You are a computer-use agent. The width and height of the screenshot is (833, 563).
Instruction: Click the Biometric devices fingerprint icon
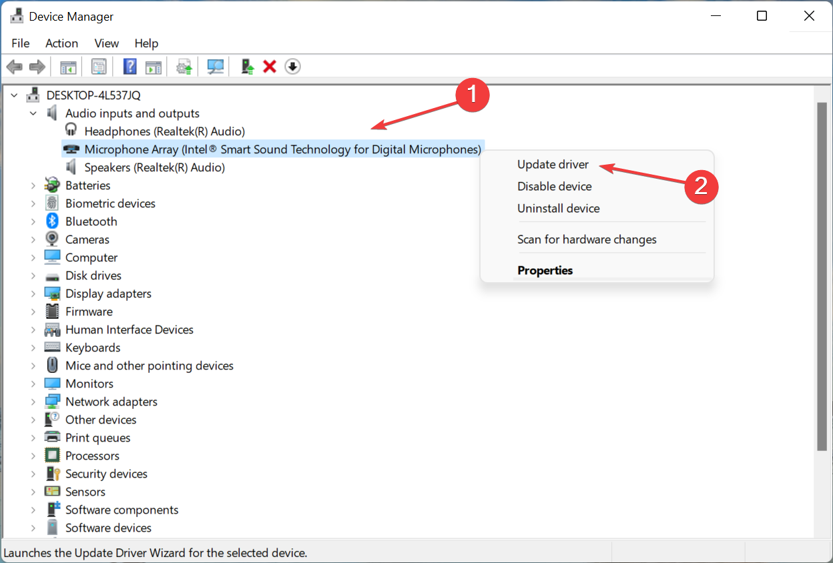tap(52, 203)
